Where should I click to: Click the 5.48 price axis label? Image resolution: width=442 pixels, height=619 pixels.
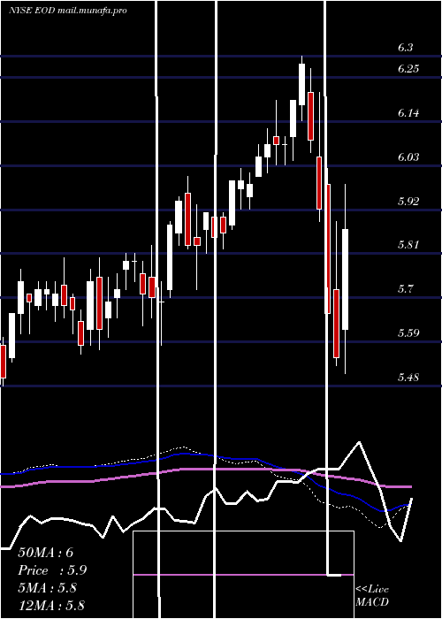click(408, 378)
